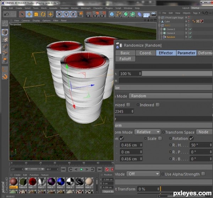Screen dimensions: 213x198
Task: Switch to Model mode in left palette
Action: 5,32
